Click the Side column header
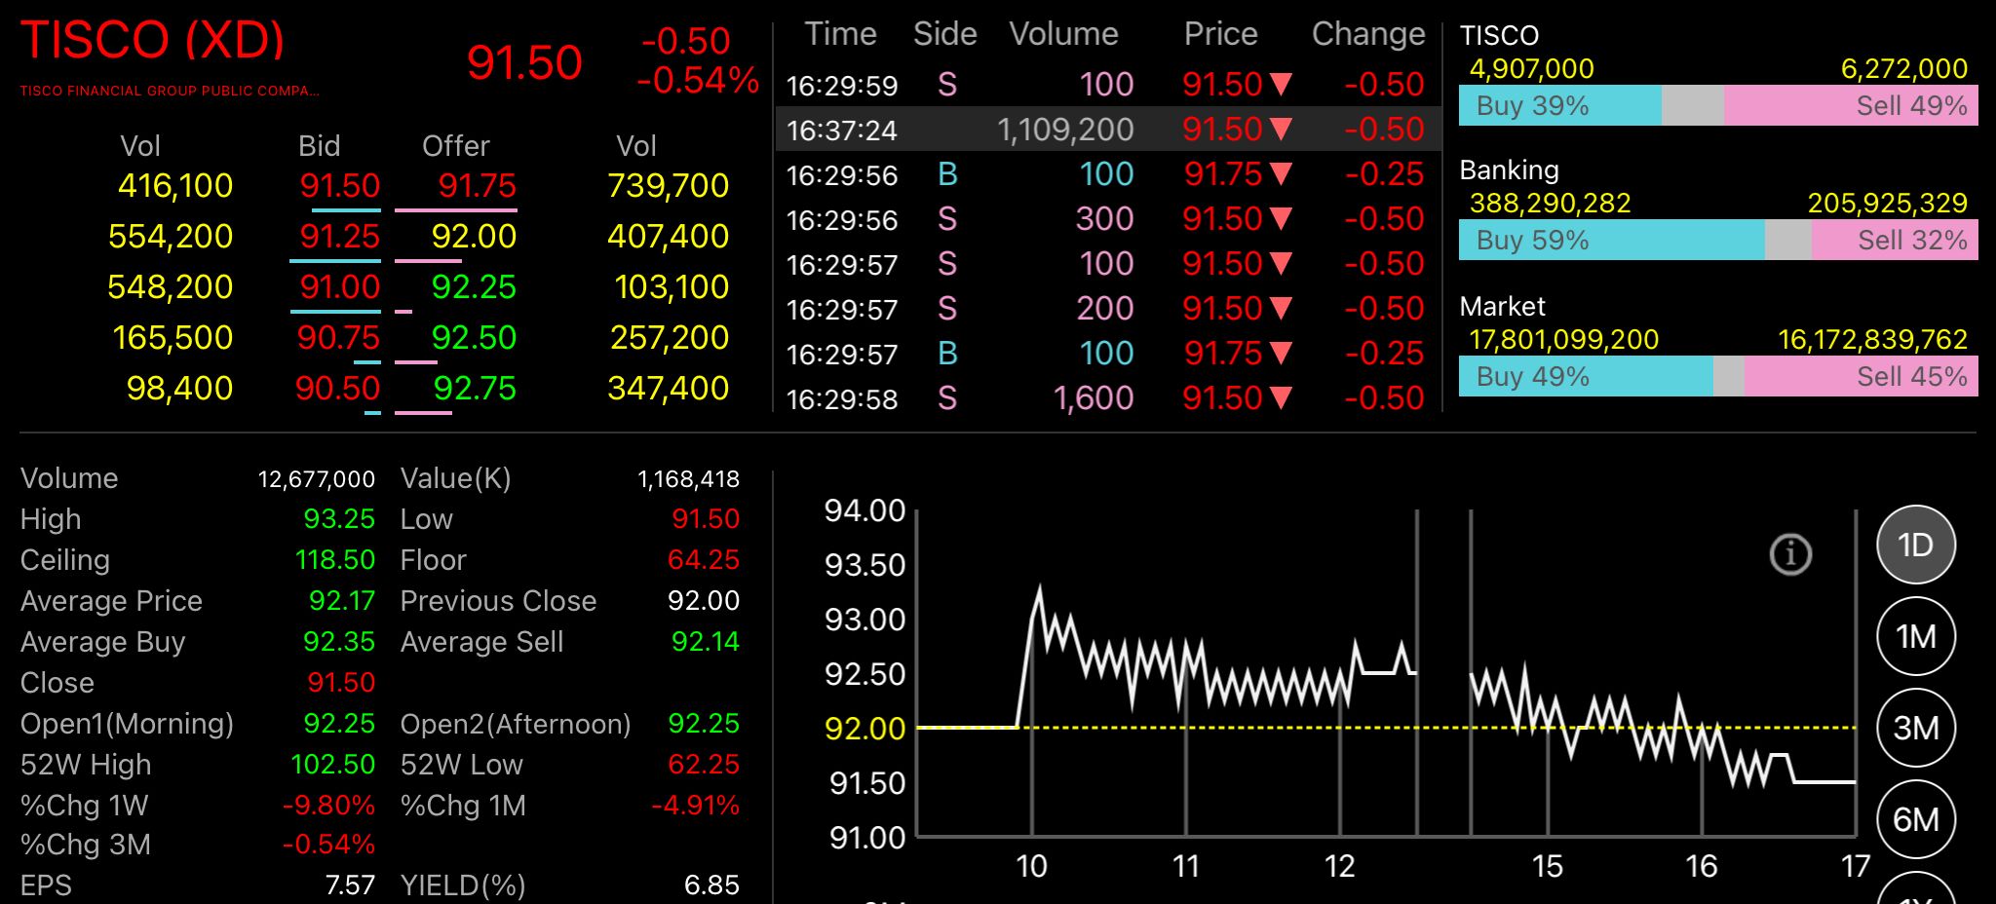Image resolution: width=1996 pixels, height=904 pixels. (945, 34)
